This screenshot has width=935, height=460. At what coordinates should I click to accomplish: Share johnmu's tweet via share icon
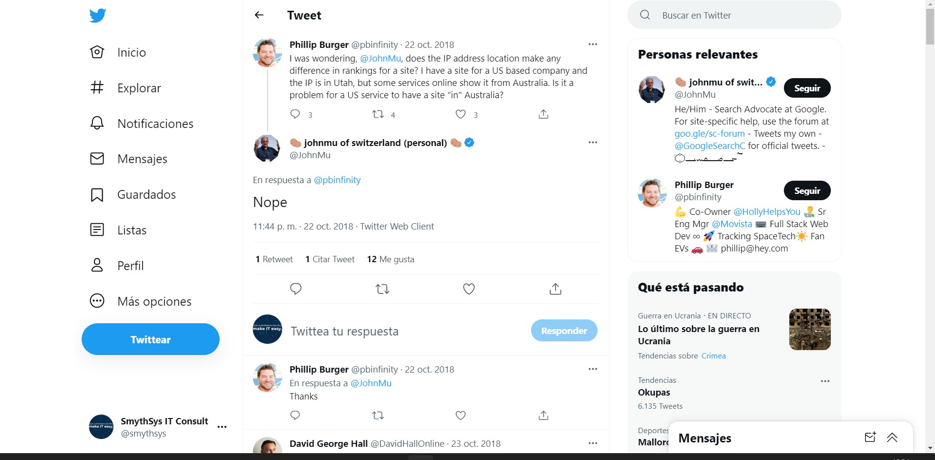click(555, 289)
